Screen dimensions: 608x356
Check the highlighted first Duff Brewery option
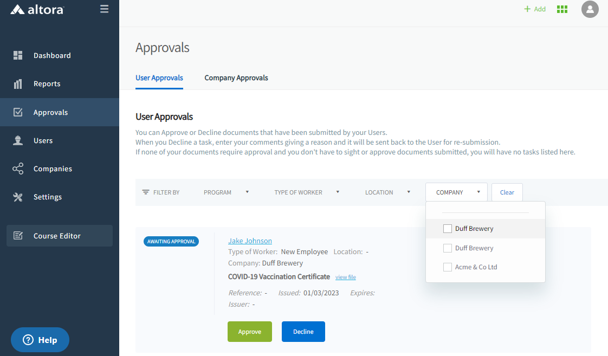[448, 229]
